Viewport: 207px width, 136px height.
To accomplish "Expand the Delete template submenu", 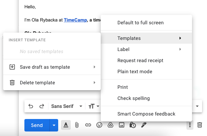I will [52, 83].
